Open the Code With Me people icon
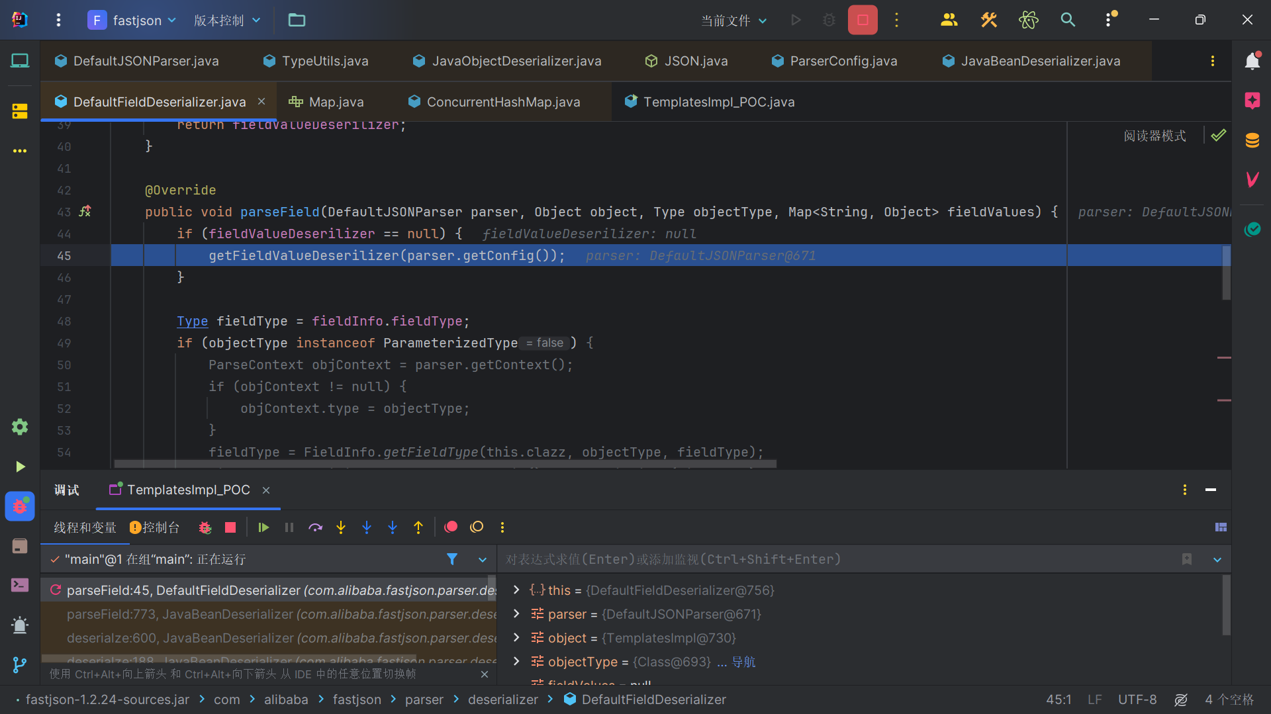The height and width of the screenshot is (714, 1271). (949, 20)
